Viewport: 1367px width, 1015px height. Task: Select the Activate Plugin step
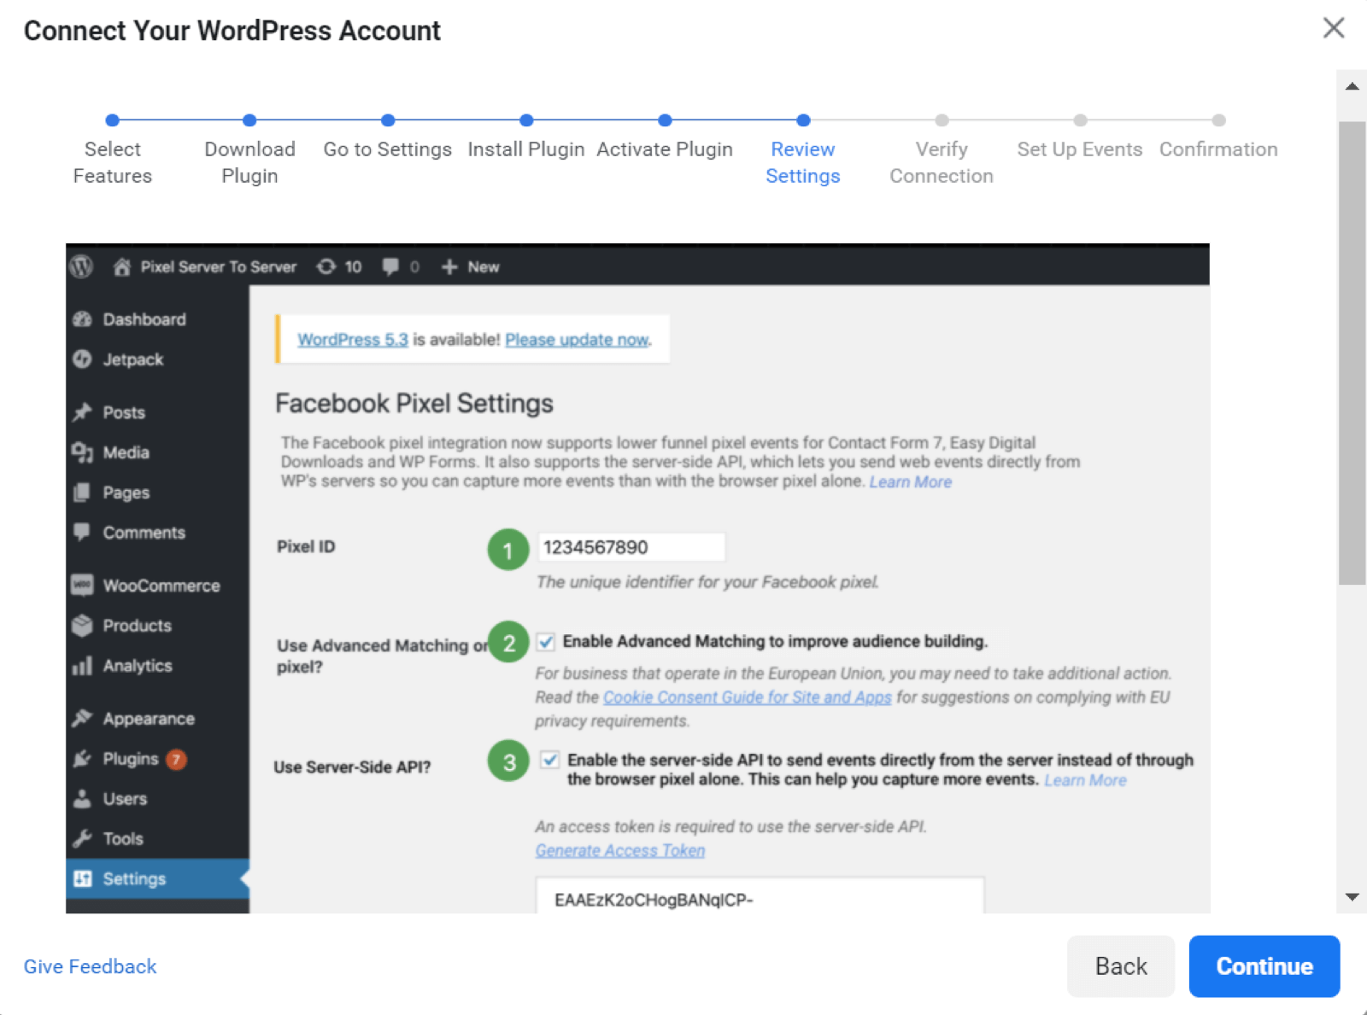[x=665, y=149]
